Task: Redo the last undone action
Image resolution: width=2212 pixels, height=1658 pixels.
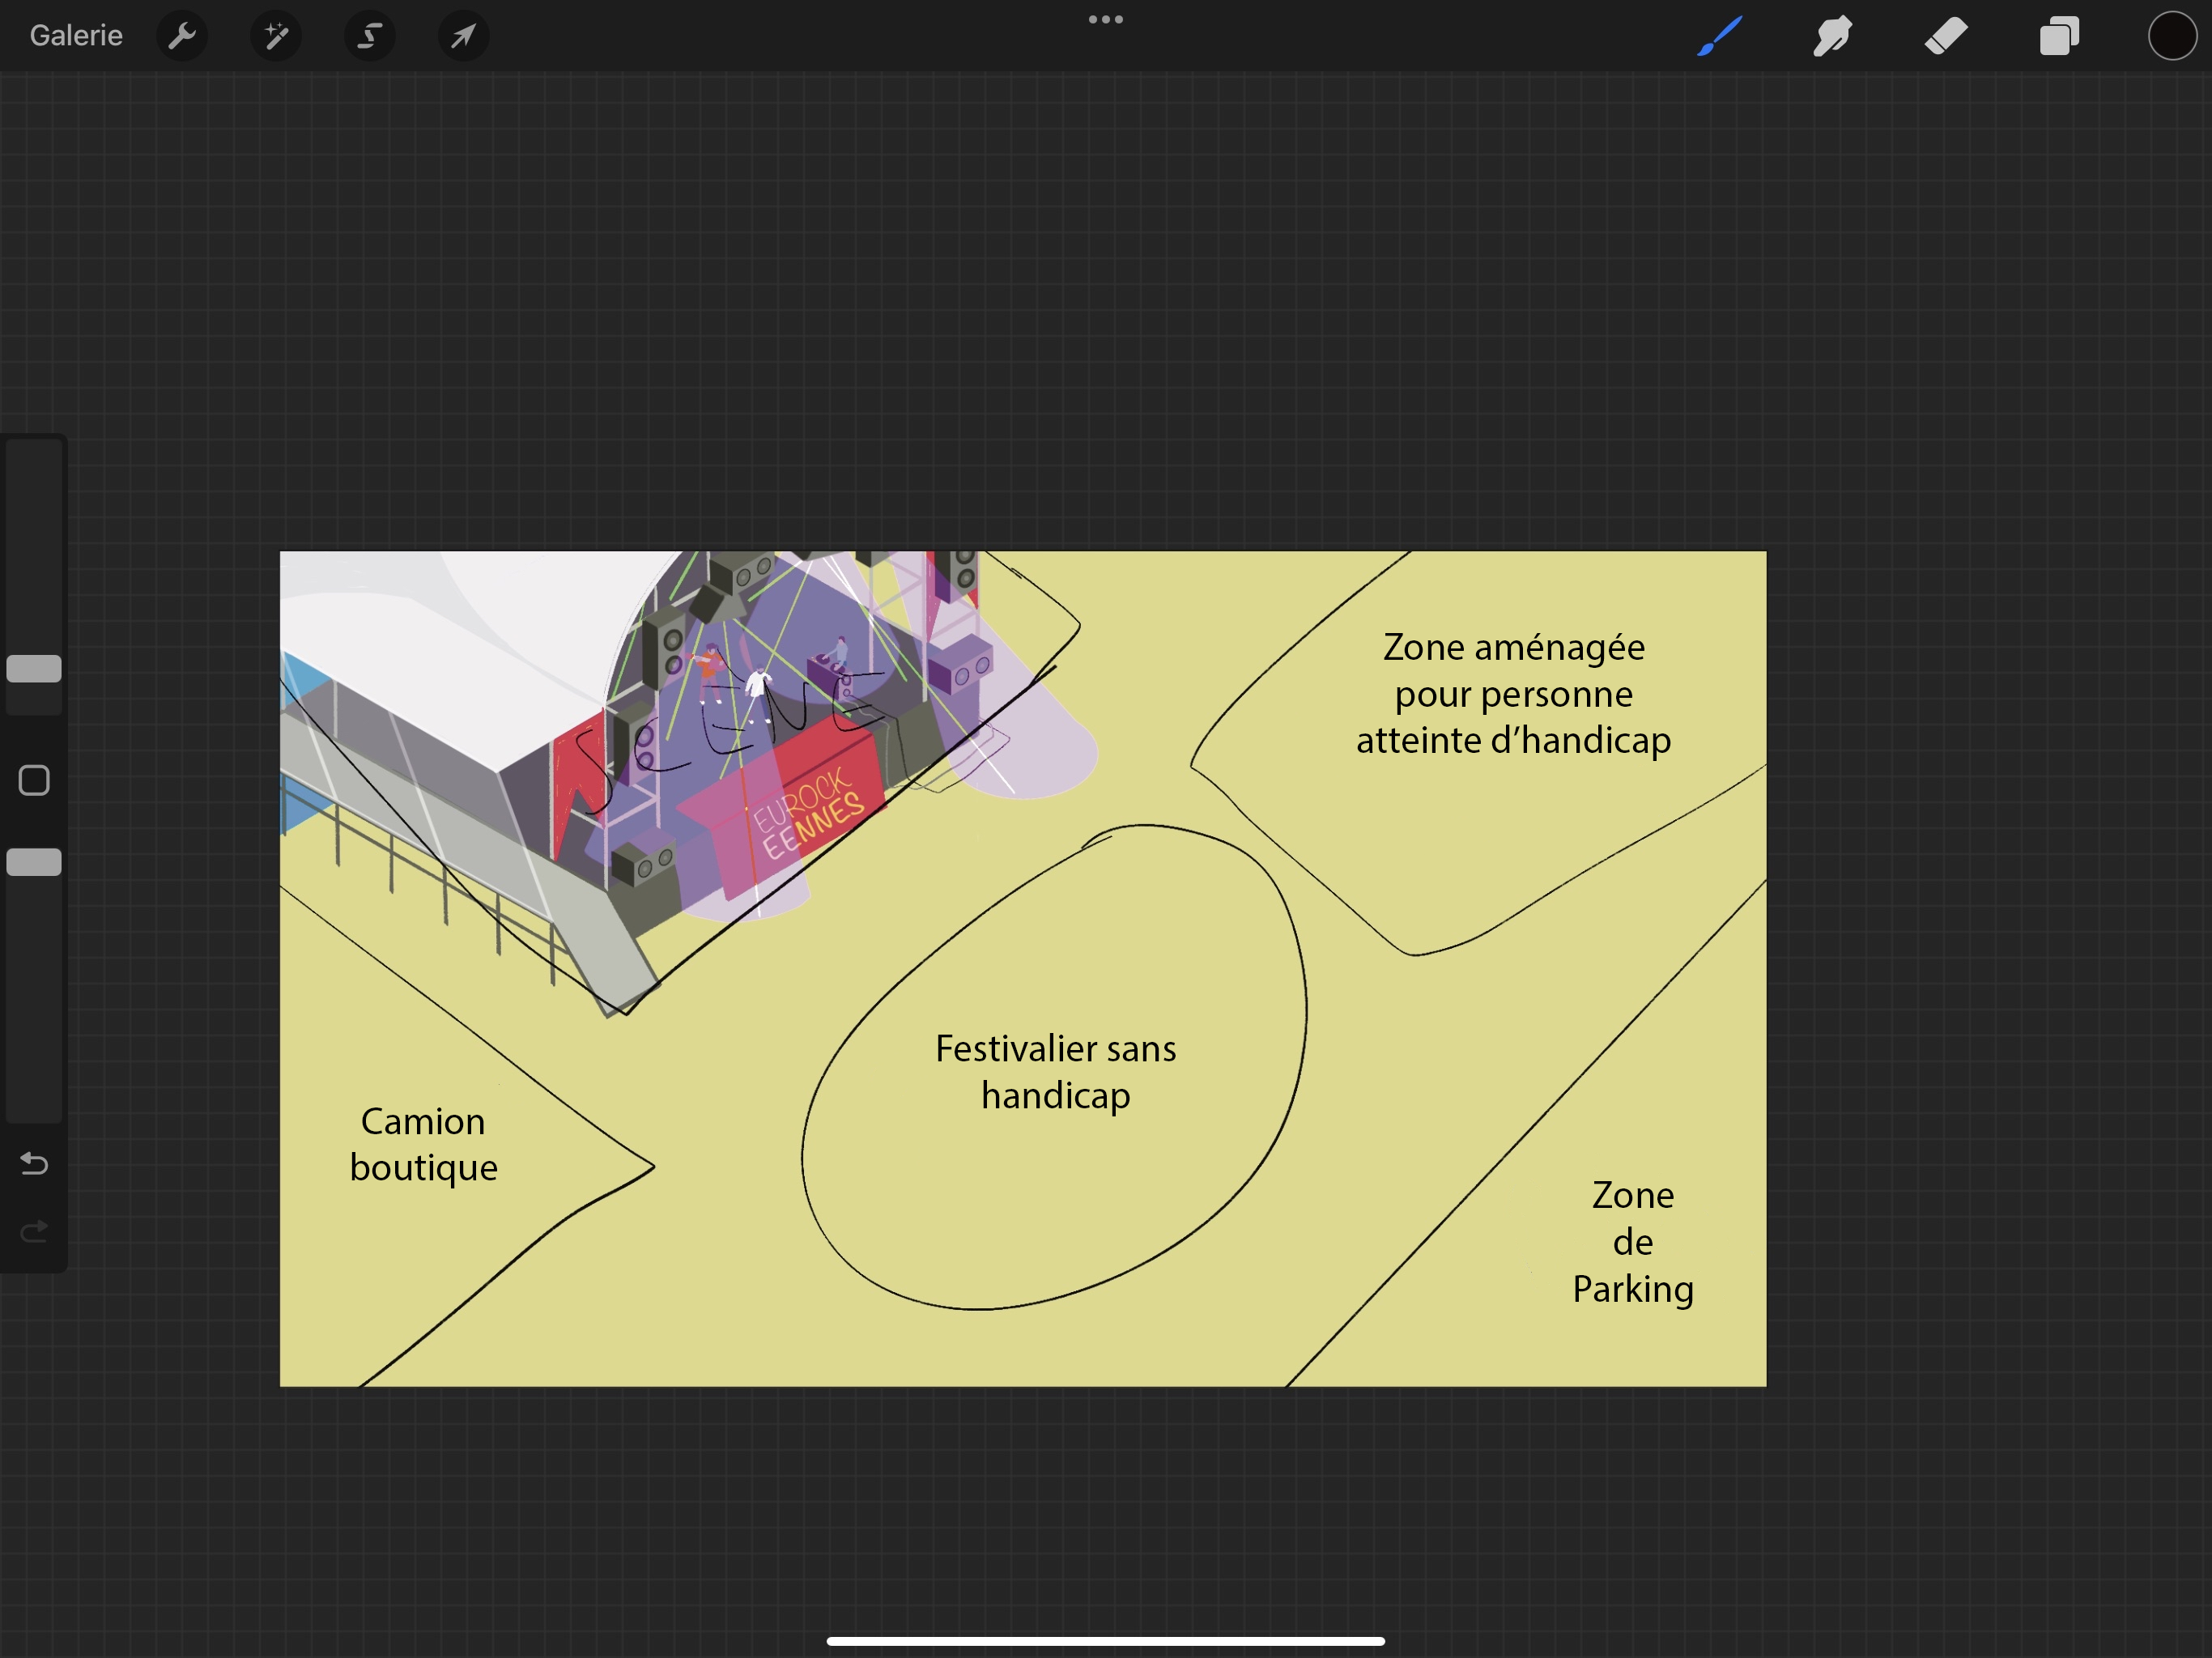Action: click(x=34, y=1231)
